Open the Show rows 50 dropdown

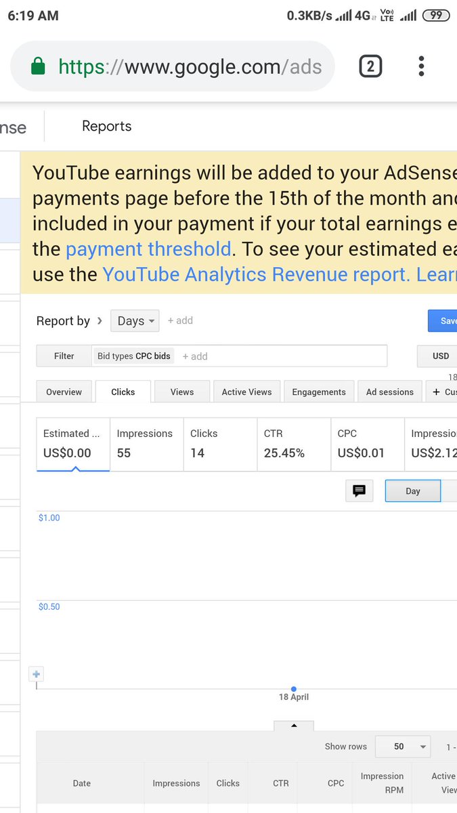point(402,747)
